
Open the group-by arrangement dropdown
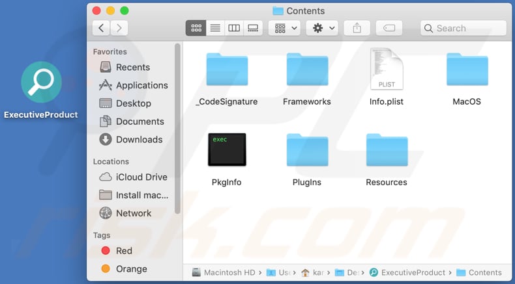(x=286, y=28)
